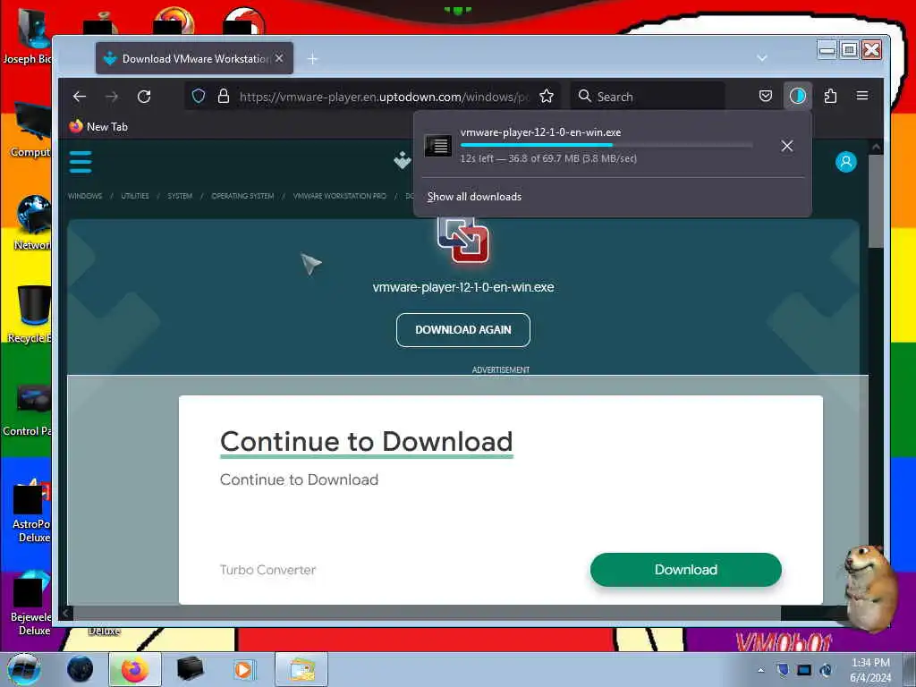Open Uptodown site hamburger menu
Image resolution: width=916 pixels, height=687 pixels.
pyautogui.click(x=81, y=162)
